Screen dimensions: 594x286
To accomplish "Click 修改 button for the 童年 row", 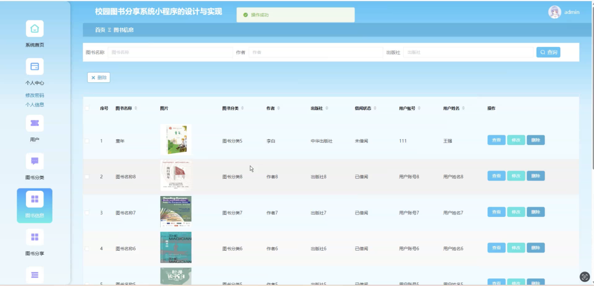I will 516,140.
